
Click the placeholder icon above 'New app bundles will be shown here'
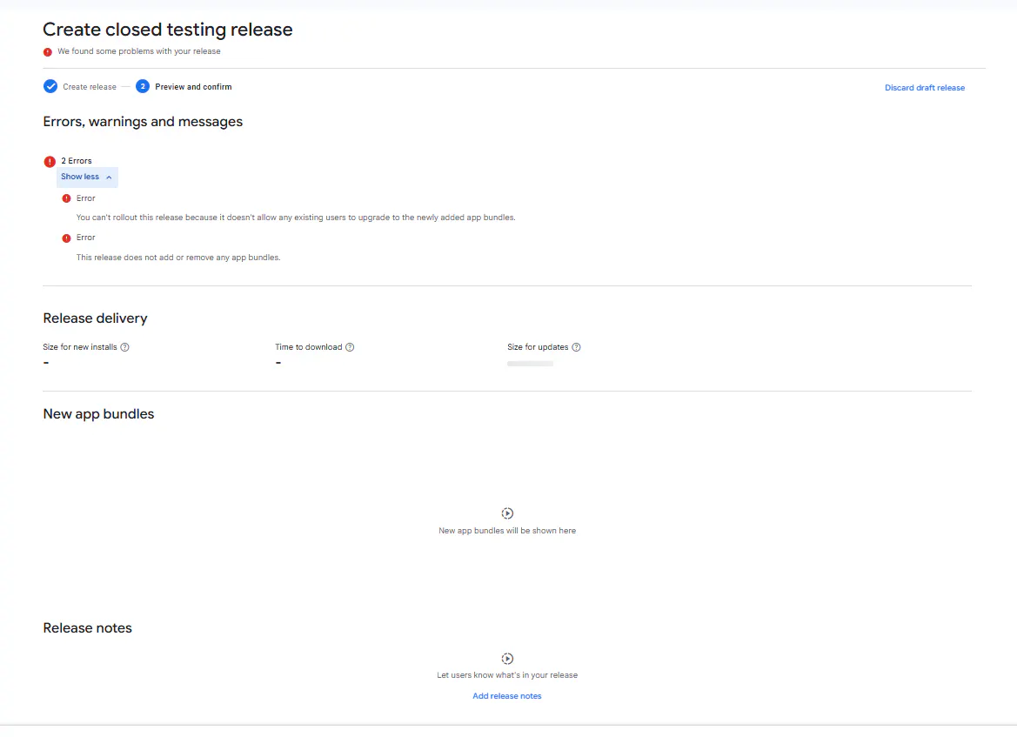pos(507,513)
